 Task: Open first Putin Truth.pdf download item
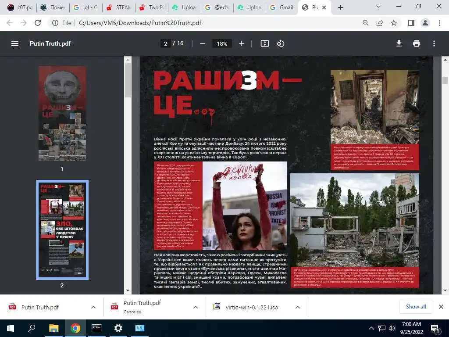pyautogui.click(x=40, y=307)
